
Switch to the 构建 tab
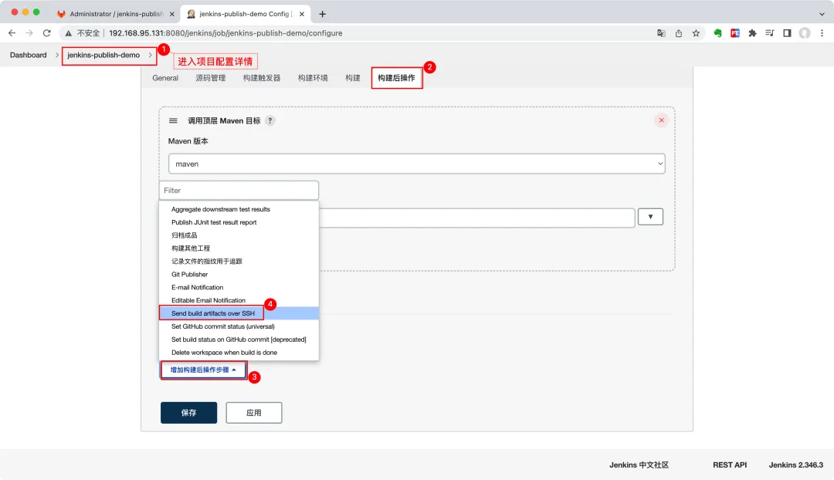tap(353, 78)
